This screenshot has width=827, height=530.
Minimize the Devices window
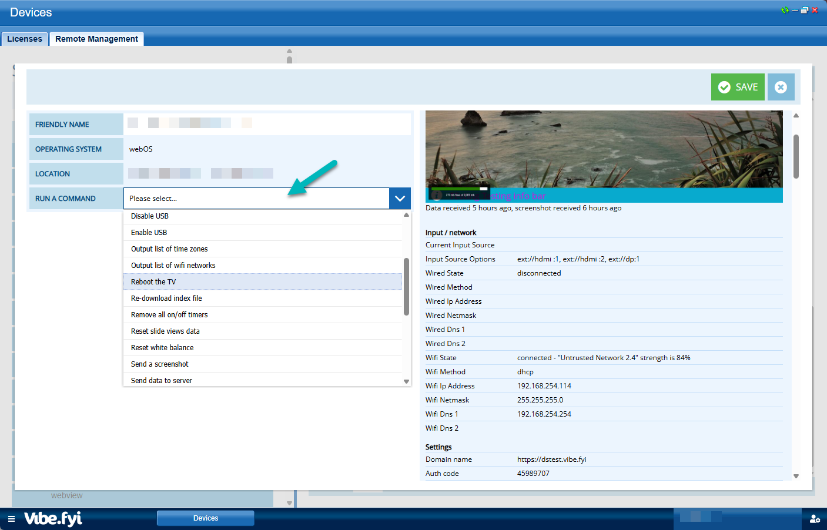pos(795,11)
